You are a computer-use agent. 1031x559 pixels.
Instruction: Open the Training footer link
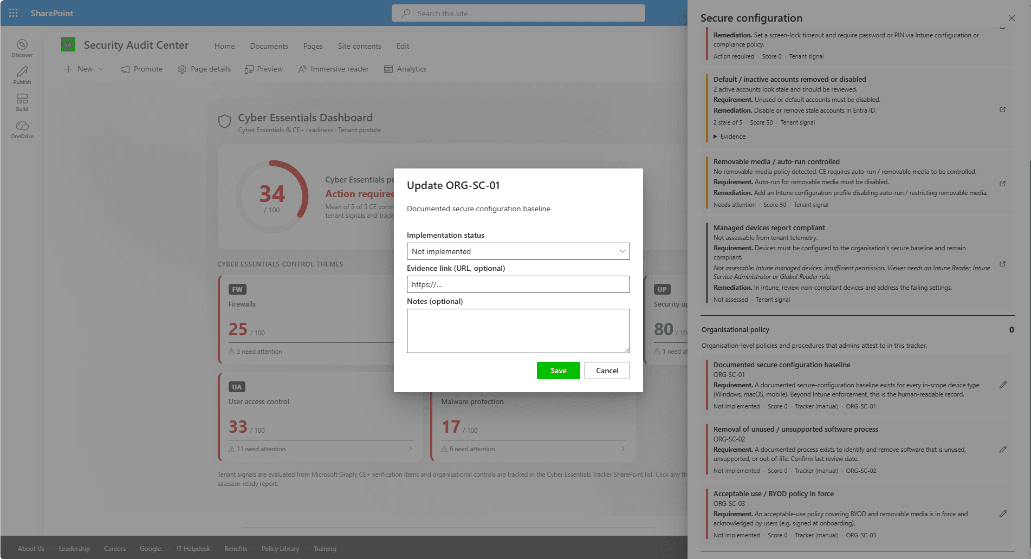[325, 549]
